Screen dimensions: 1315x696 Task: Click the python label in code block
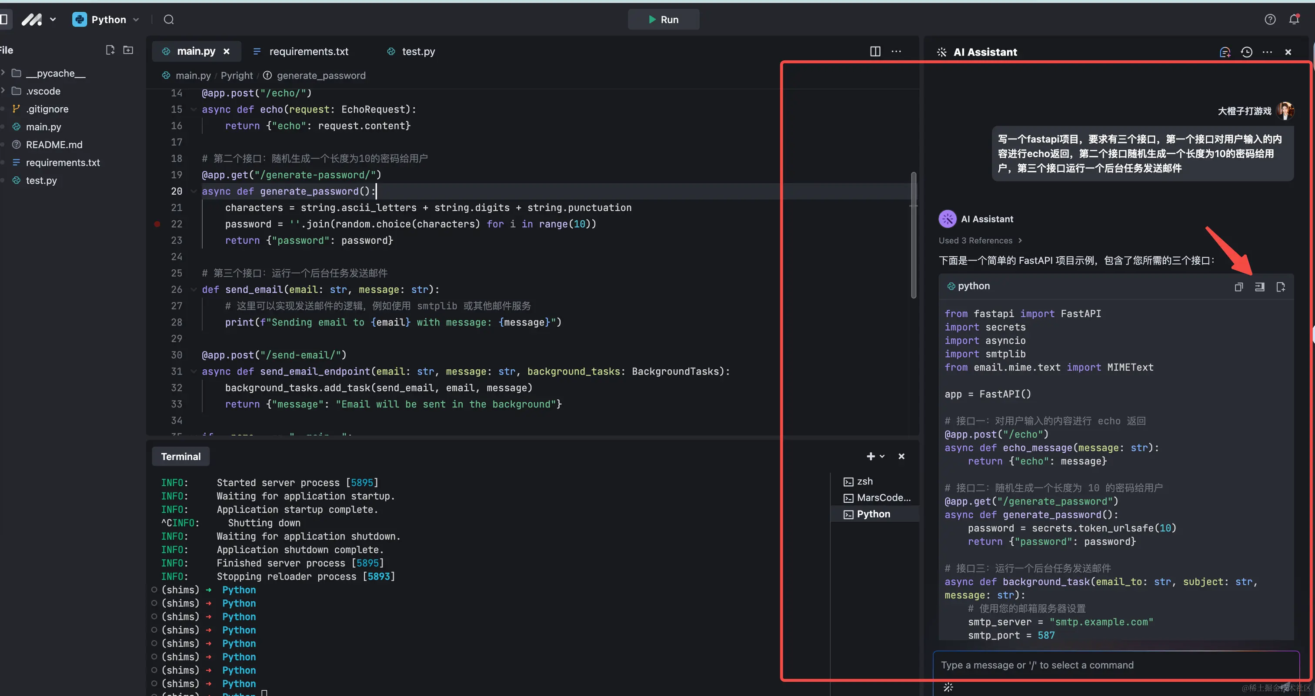coord(974,286)
